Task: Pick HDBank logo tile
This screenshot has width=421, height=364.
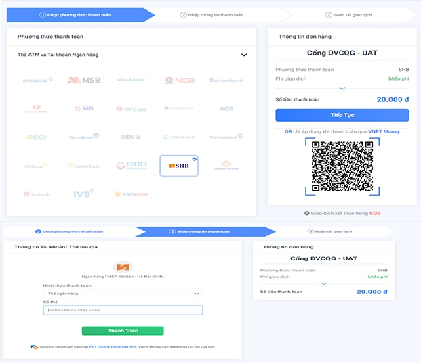Action: (x=37, y=166)
